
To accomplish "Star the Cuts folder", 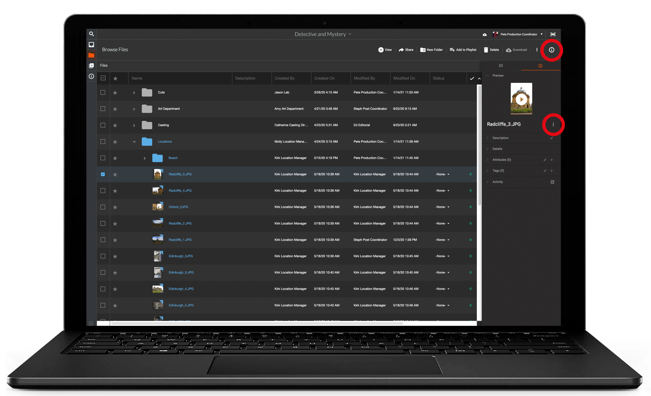I will [x=115, y=93].
